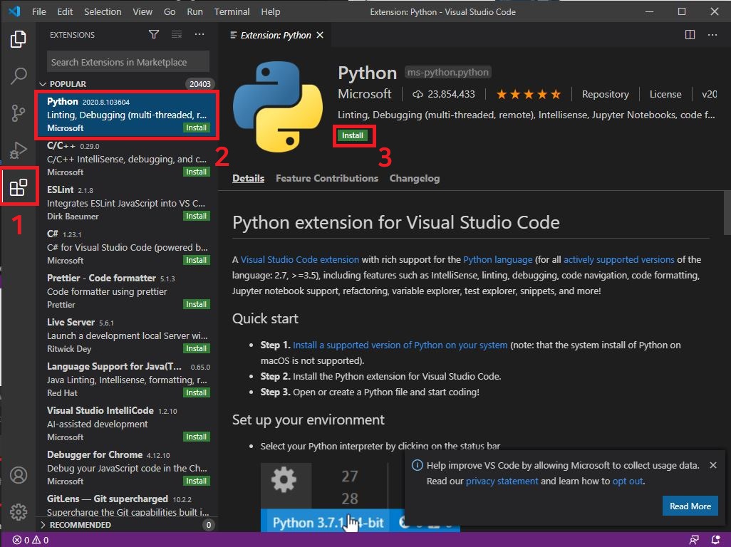Open the Search view in activity bar
731x547 pixels.
(19, 75)
